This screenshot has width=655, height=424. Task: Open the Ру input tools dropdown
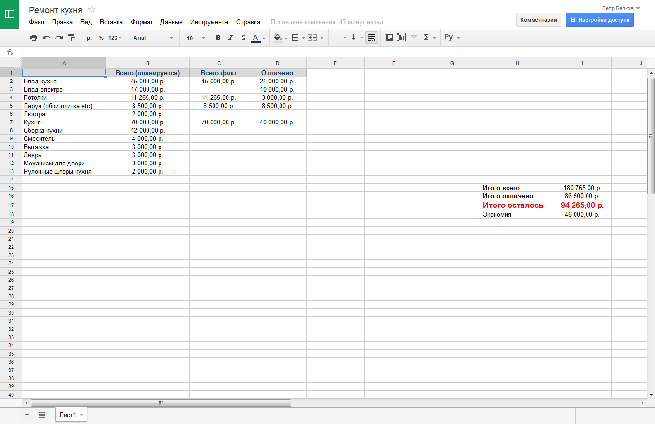452,38
